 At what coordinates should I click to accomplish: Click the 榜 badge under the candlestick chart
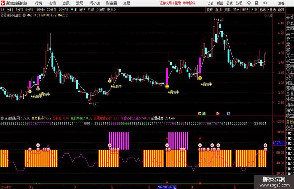point(199,113)
